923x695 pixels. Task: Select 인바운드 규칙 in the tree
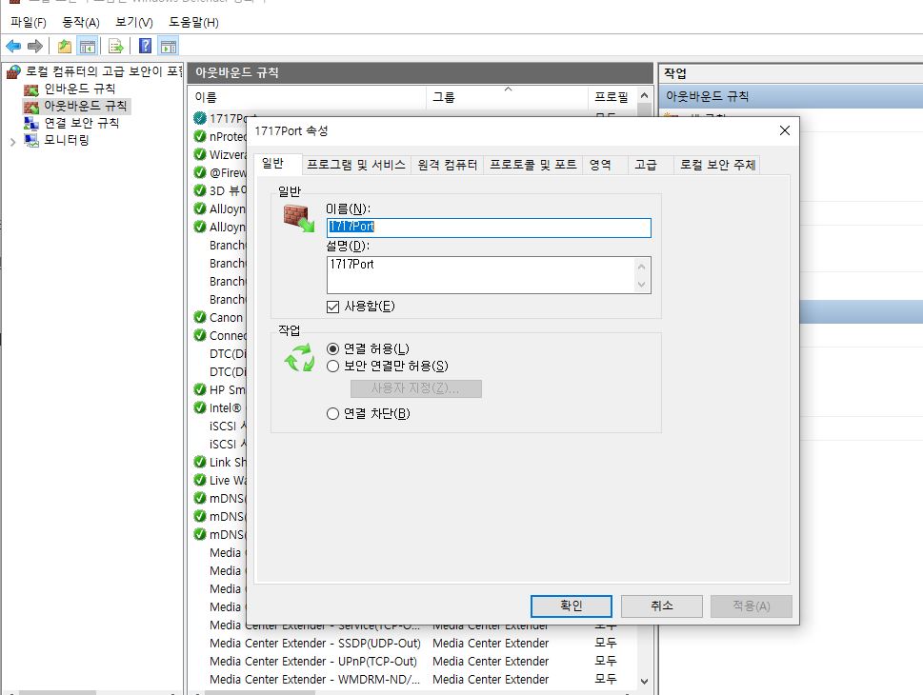pyautogui.click(x=79, y=89)
